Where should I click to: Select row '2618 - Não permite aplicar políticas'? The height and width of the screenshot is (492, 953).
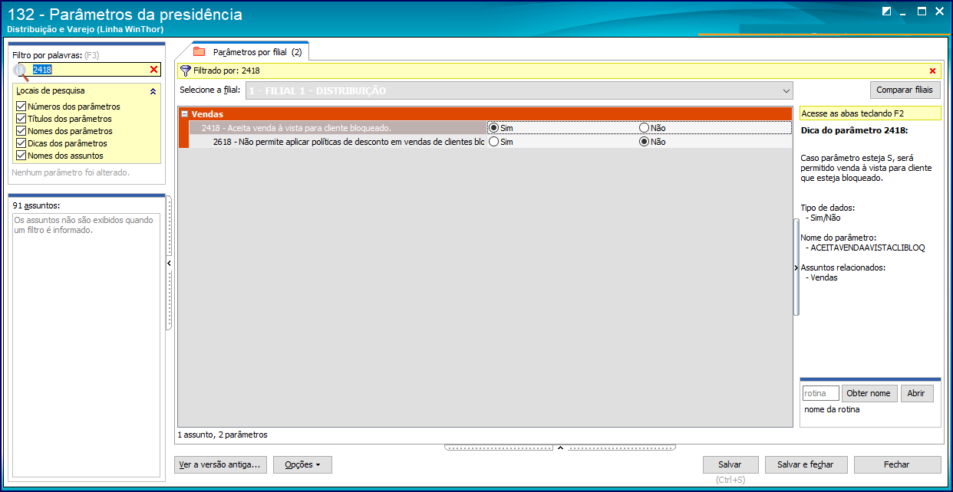pyautogui.click(x=338, y=142)
